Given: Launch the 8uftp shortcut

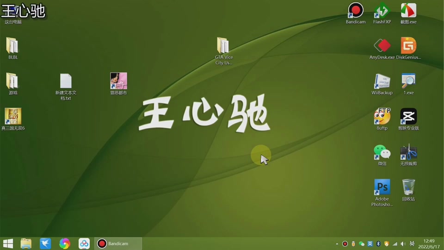Looking at the screenshot, I should click(x=382, y=119).
